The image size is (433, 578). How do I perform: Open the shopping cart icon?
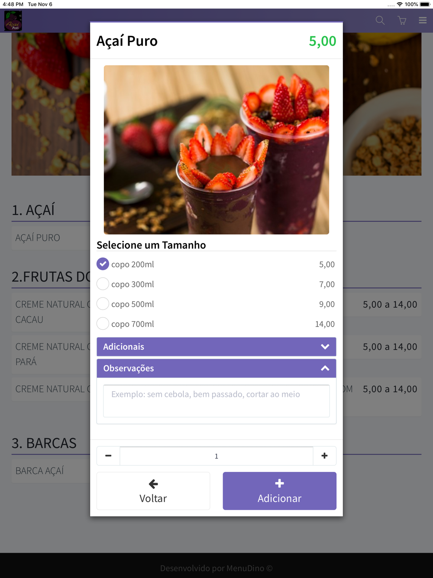pyautogui.click(x=402, y=20)
